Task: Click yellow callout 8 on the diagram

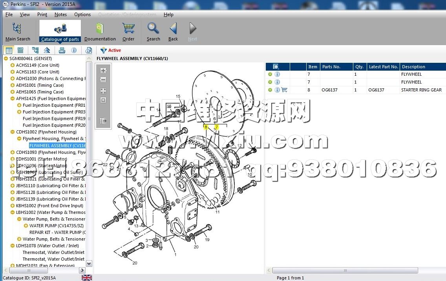Action: click(x=205, y=127)
